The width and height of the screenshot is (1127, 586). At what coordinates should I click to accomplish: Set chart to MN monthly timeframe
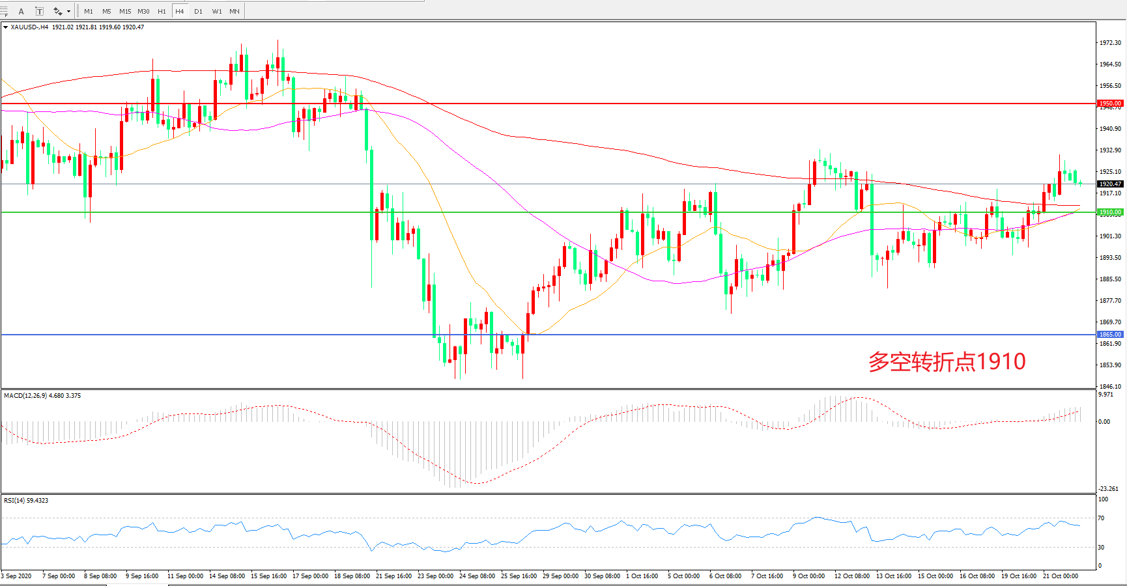point(235,11)
